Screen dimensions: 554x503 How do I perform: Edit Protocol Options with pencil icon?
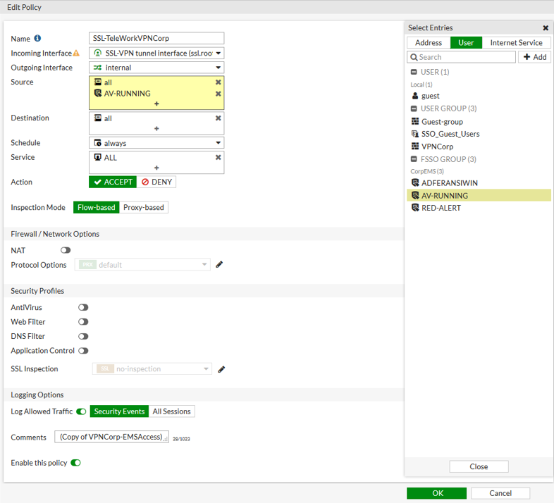pyautogui.click(x=219, y=264)
